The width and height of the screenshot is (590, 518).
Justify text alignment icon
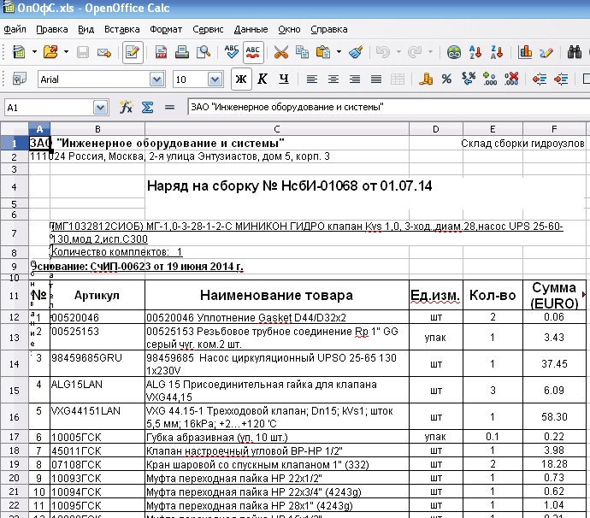pos(376,79)
